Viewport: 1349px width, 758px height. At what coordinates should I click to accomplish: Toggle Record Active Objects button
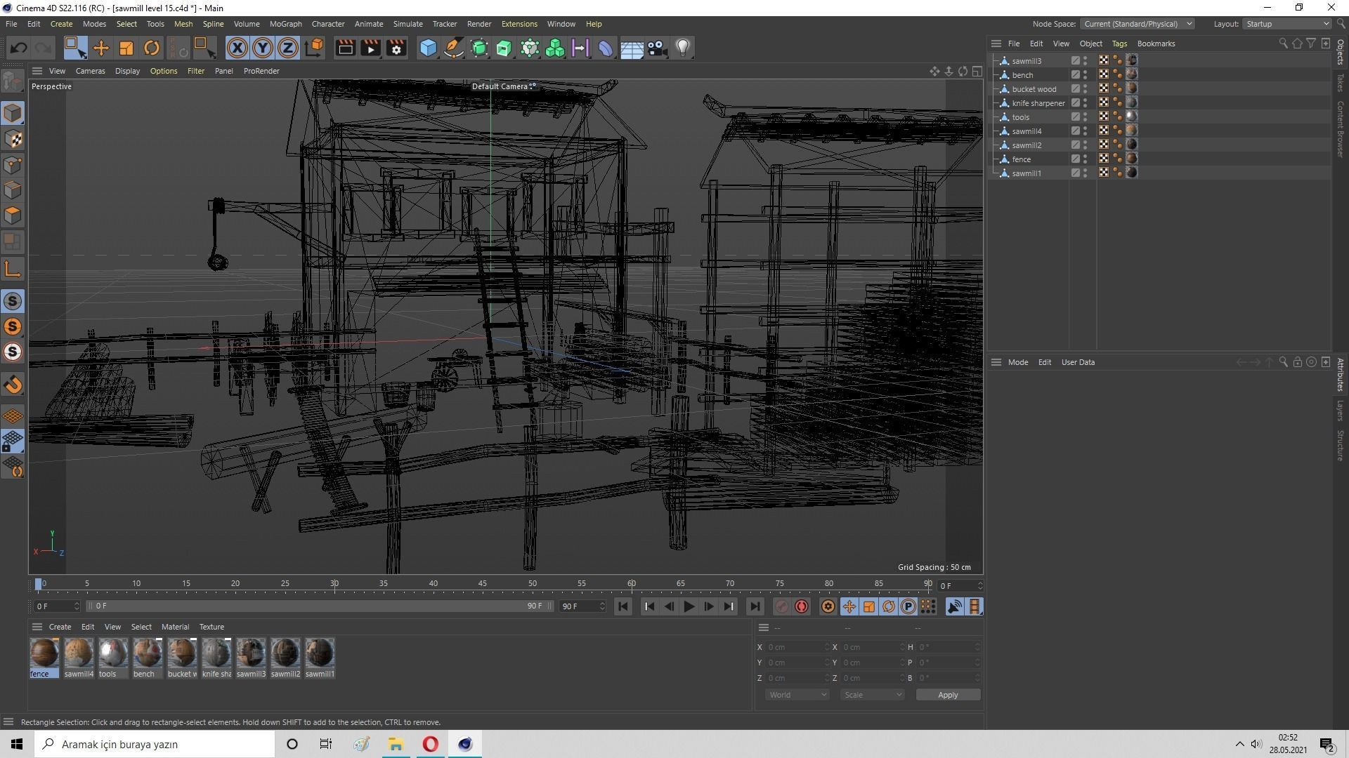(x=781, y=606)
